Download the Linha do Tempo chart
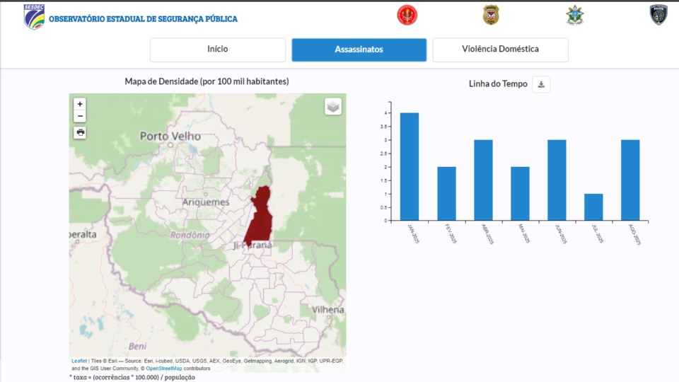 pos(541,84)
